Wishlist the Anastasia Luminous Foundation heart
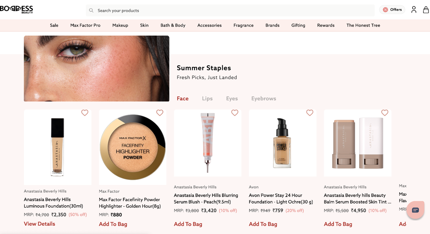Screen dimensions: 430x234 coord(85,113)
